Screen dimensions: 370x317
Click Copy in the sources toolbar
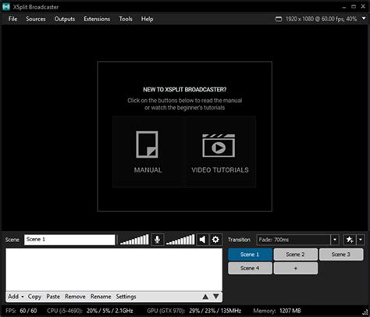click(34, 297)
